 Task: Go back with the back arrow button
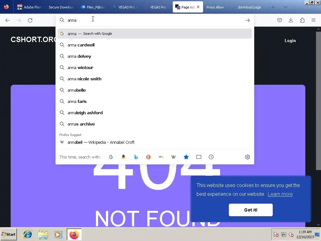(8, 20)
